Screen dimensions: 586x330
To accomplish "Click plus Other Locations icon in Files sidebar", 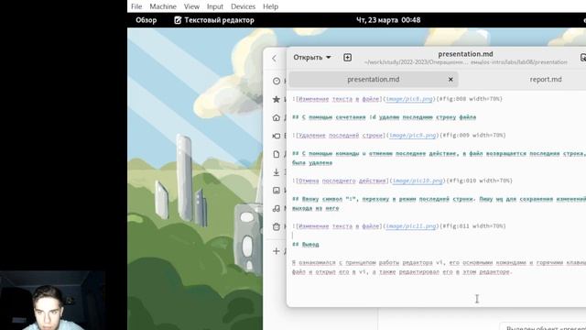I will 277,251.
